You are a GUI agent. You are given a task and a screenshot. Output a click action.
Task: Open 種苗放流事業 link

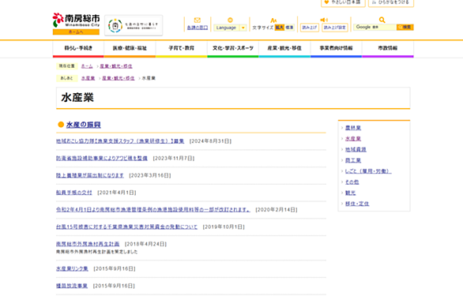coord(72,286)
